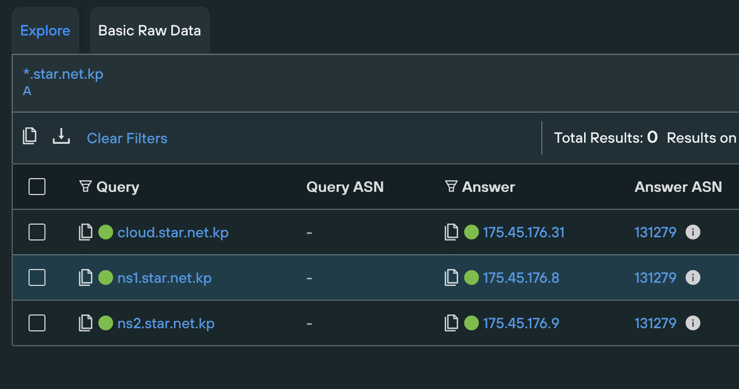Check the cloud.star.net.kp row checkbox
The image size is (739, 389).
coord(37,233)
